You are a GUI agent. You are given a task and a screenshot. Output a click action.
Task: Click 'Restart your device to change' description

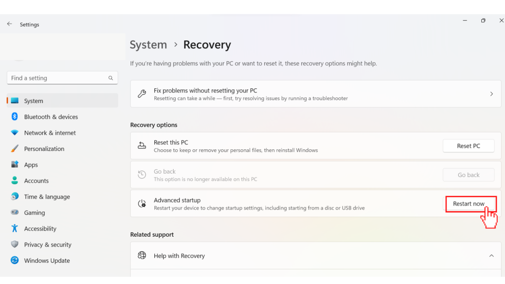[259, 208]
